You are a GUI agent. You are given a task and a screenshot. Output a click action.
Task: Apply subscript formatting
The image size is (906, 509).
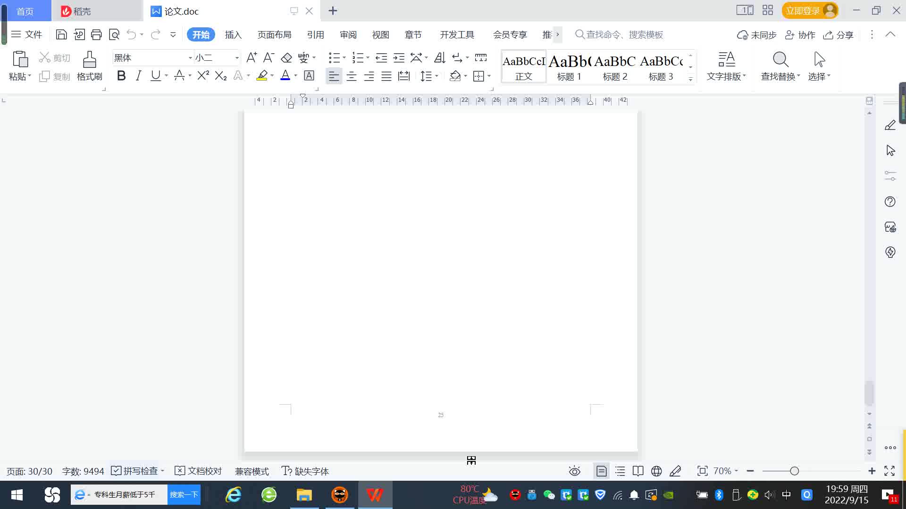point(220,75)
